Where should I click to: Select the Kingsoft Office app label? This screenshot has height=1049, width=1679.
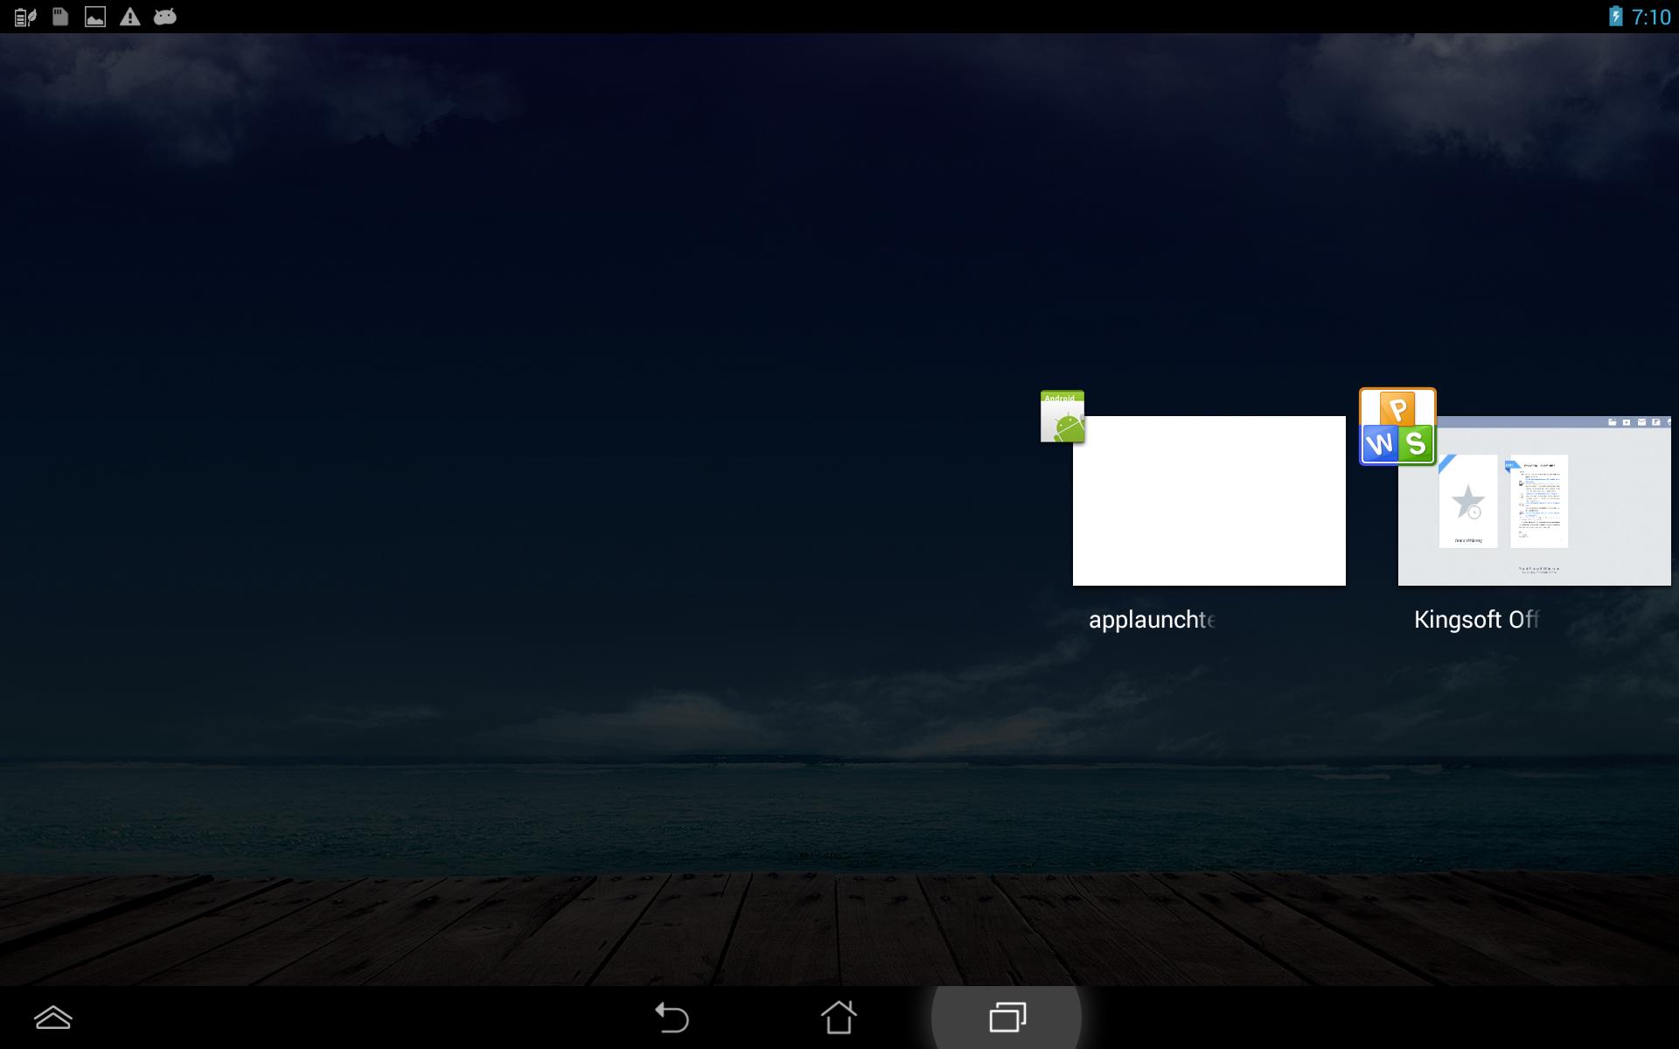click(x=1476, y=620)
